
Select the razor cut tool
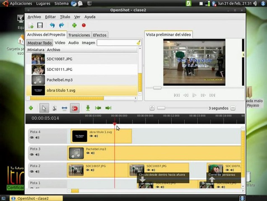click(55, 108)
